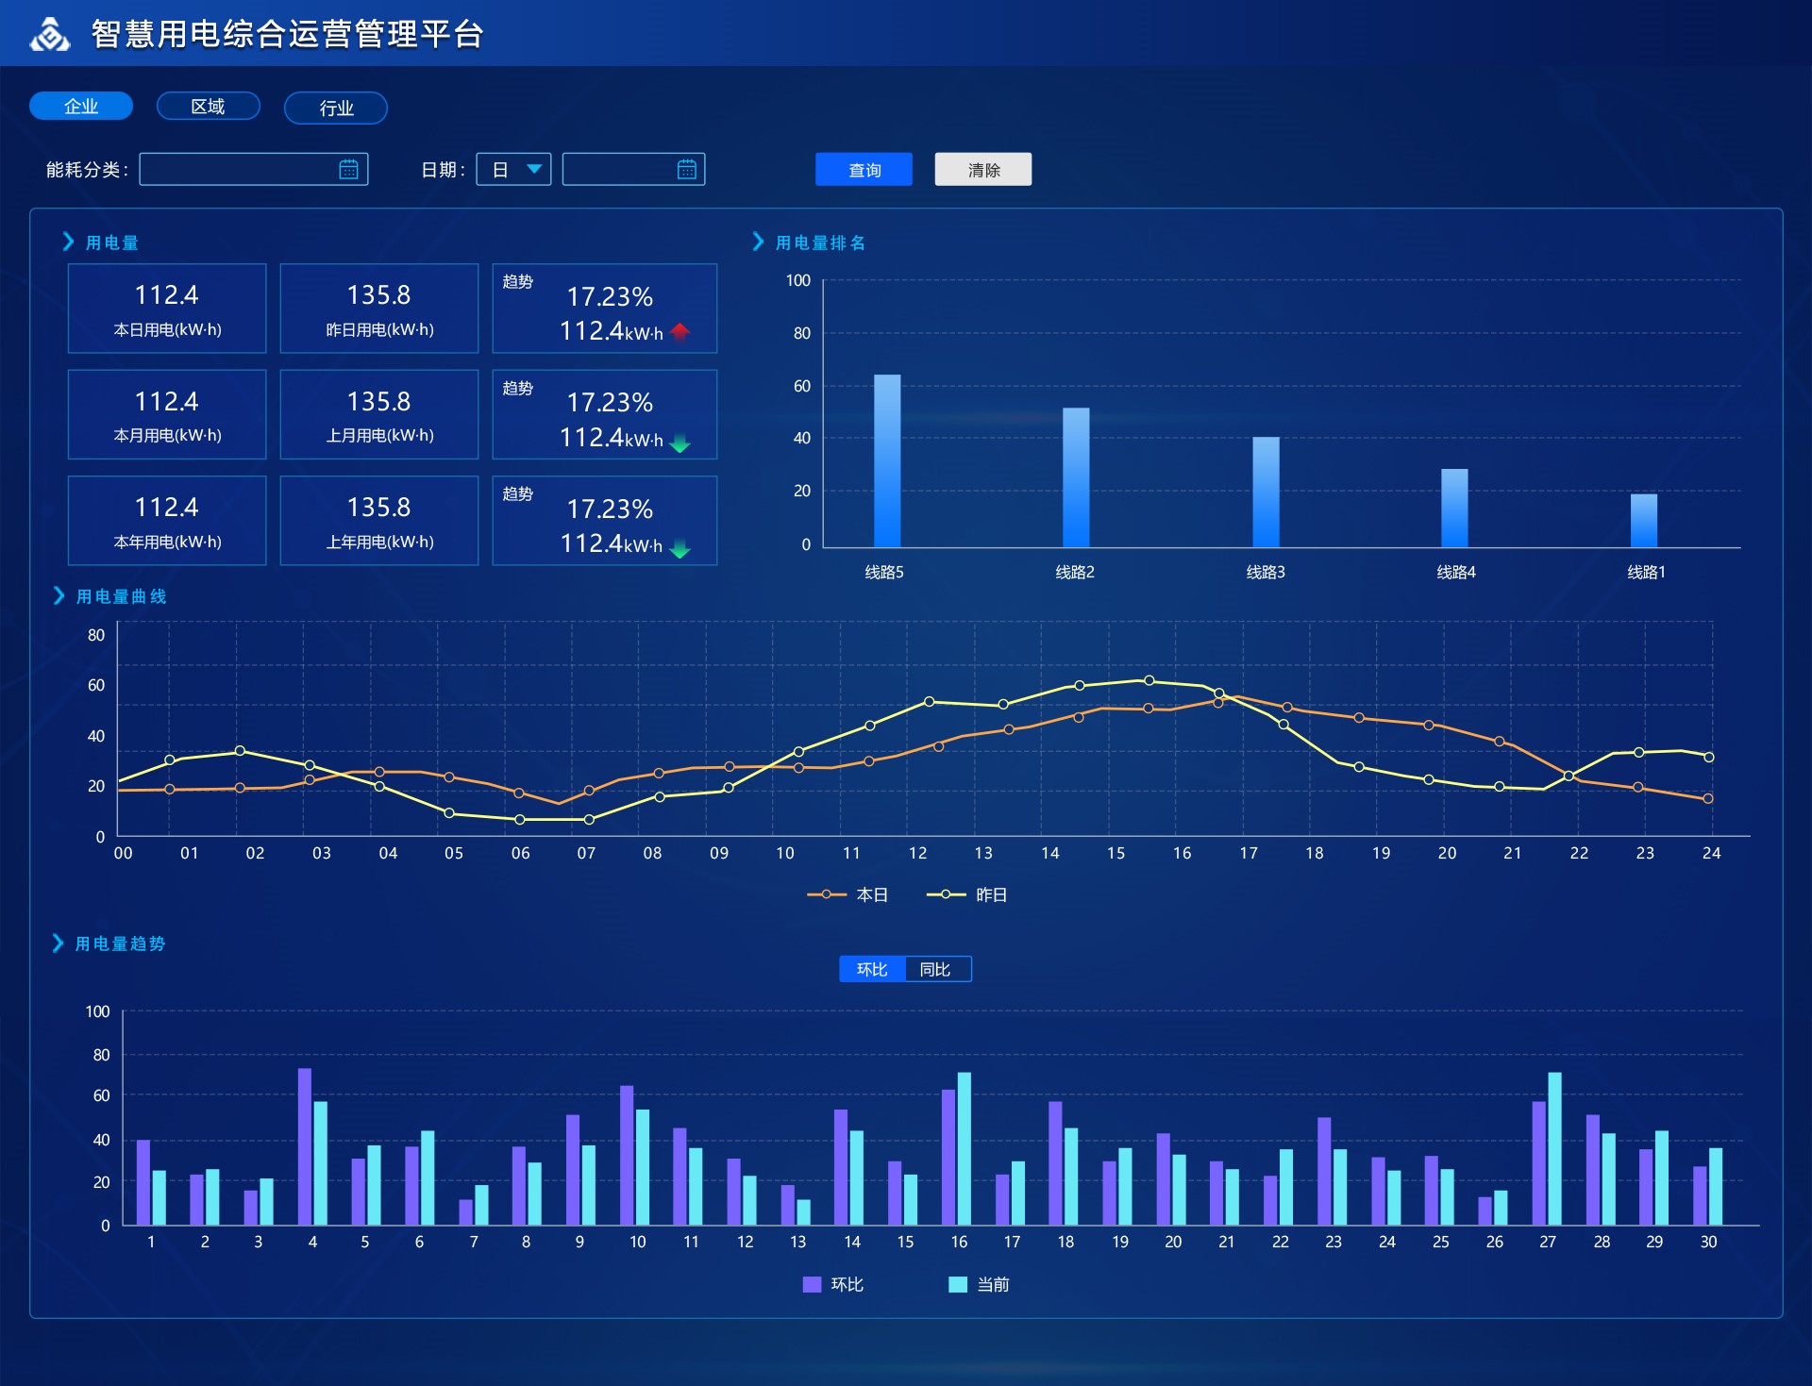
Task: Expand the 用电量趋势 section chevron
Action: [58, 943]
